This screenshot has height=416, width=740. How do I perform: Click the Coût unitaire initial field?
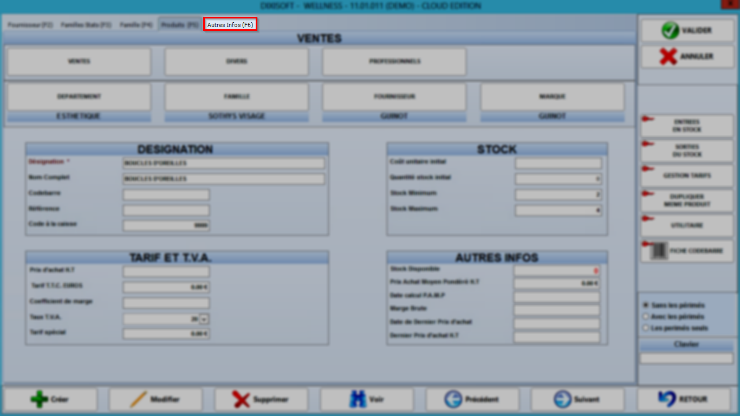[x=559, y=163]
